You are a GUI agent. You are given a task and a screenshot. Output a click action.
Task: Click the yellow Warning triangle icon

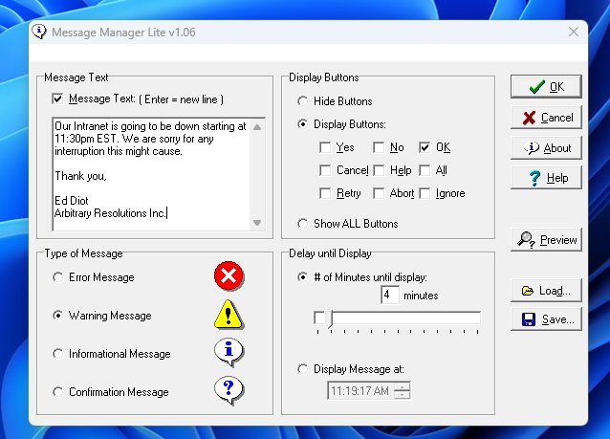click(229, 315)
